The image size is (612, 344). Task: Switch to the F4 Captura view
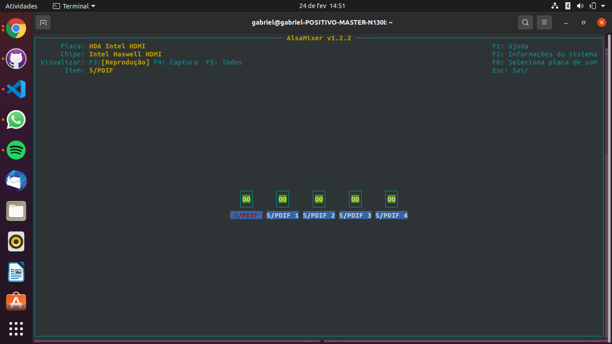[175, 62]
